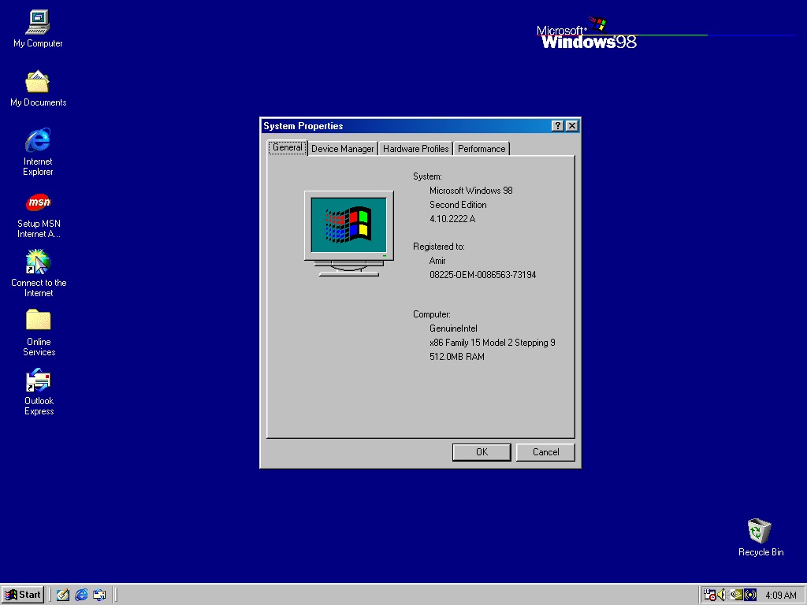807x605 pixels.
Task: Click Cancel in System Properties dialog
Action: pos(545,452)
